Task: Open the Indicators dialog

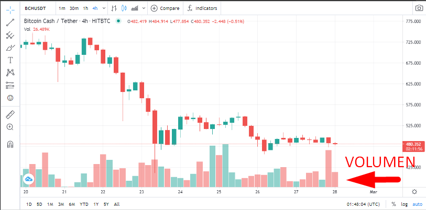Action: click(x=202, y=8)
